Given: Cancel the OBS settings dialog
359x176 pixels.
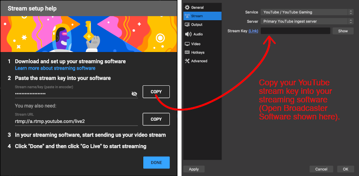Looking at the screenshot, I should 321,169.
